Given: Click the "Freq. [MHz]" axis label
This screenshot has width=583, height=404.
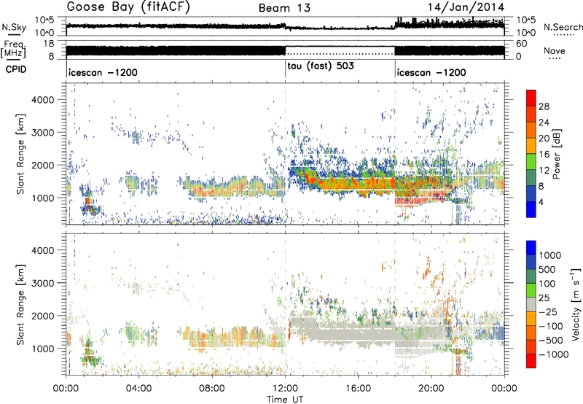Looking at the screenshot, I should pyautogui.click(x=13, y=49).
